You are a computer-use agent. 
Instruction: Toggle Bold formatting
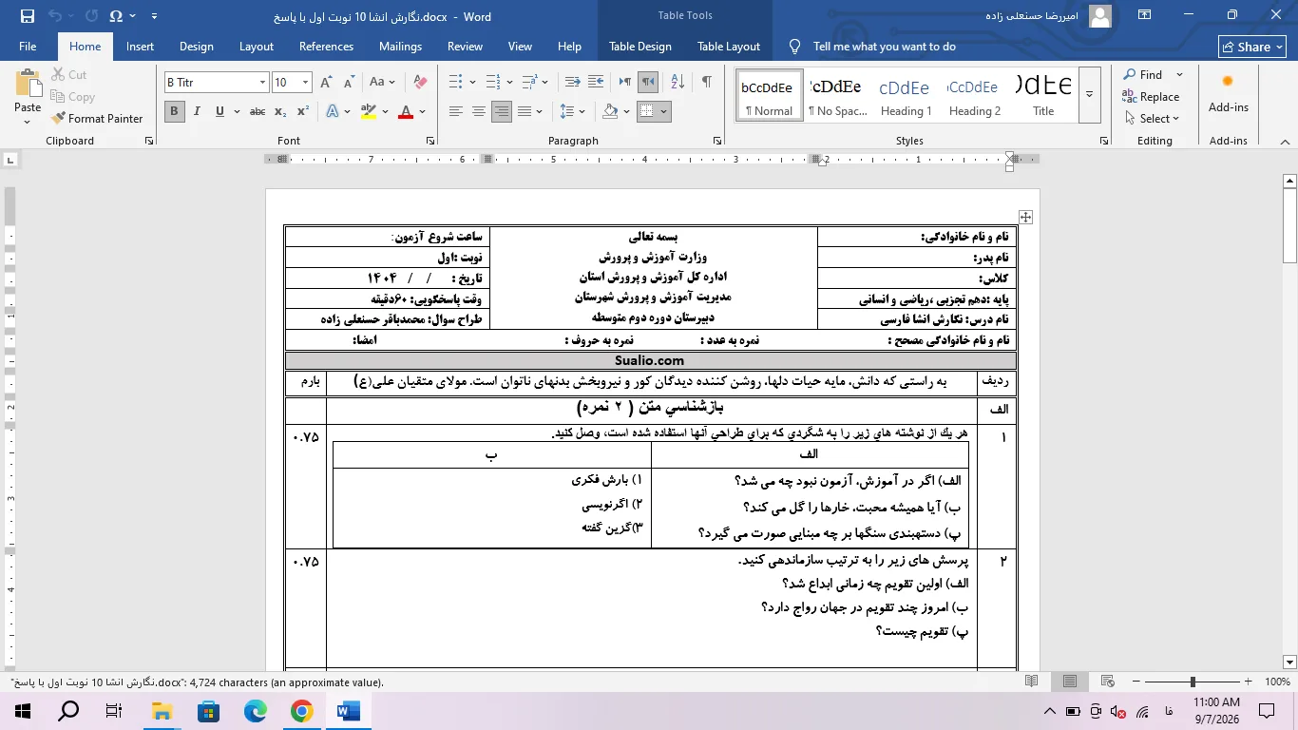tap(174, 111)
